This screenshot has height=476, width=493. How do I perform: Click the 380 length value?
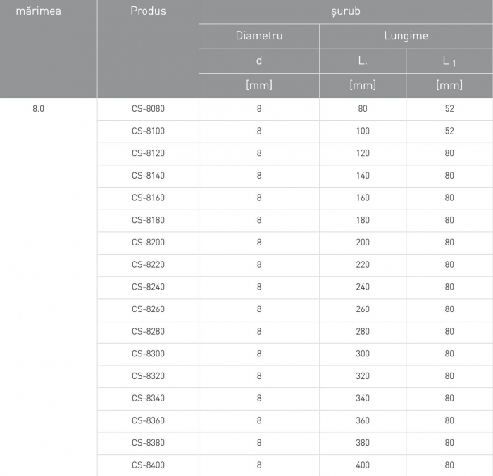coord(363,443)
